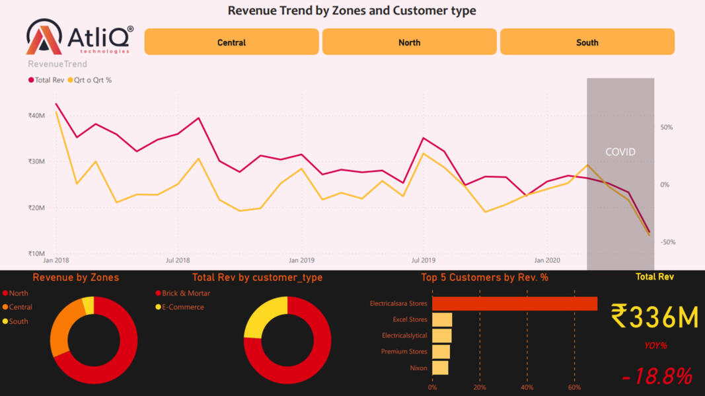Click the grey COVID shaded region
The height and width of the screenshot is (396, 705).
click(x=620, y=198)
